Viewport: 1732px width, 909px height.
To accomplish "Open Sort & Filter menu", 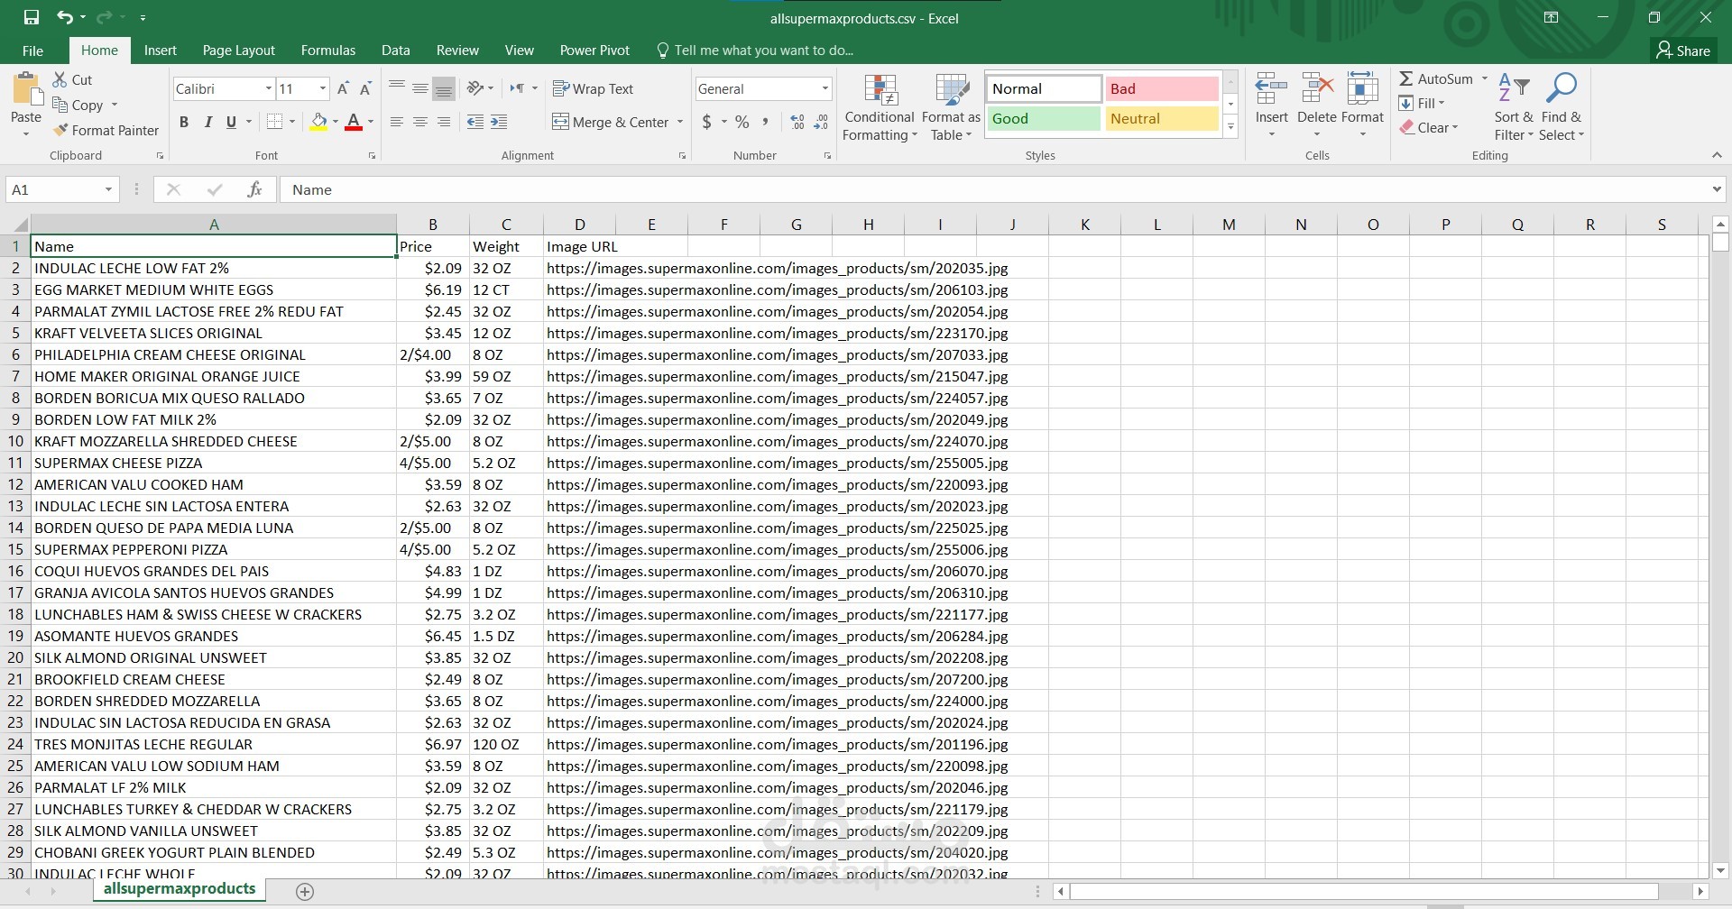I will click(x=1514, y=107).
